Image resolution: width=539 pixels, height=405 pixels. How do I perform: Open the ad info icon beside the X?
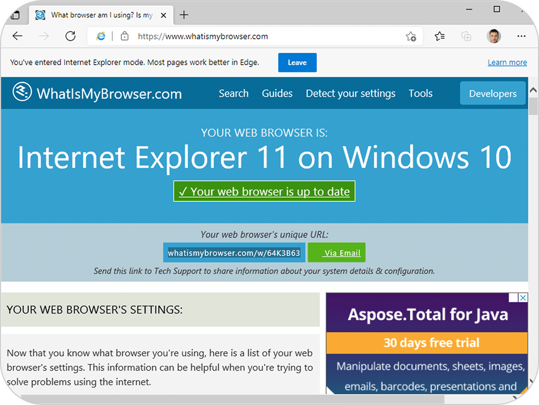513,297
